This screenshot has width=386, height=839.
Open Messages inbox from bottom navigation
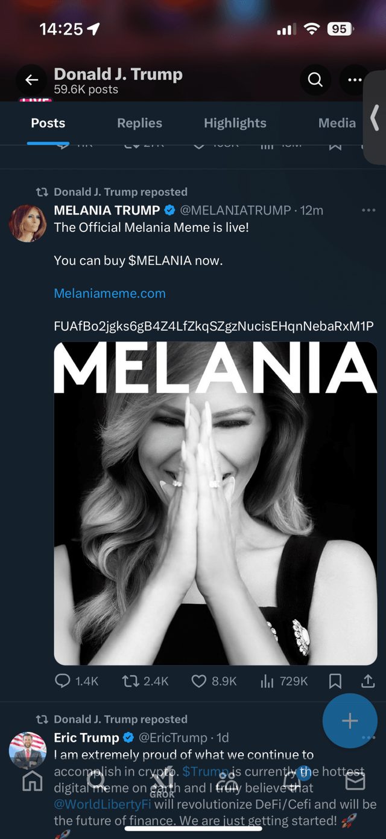click(356, 782)
